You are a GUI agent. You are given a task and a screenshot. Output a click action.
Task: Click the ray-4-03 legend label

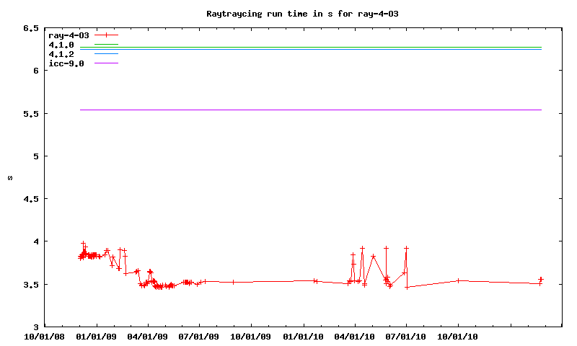68,35
